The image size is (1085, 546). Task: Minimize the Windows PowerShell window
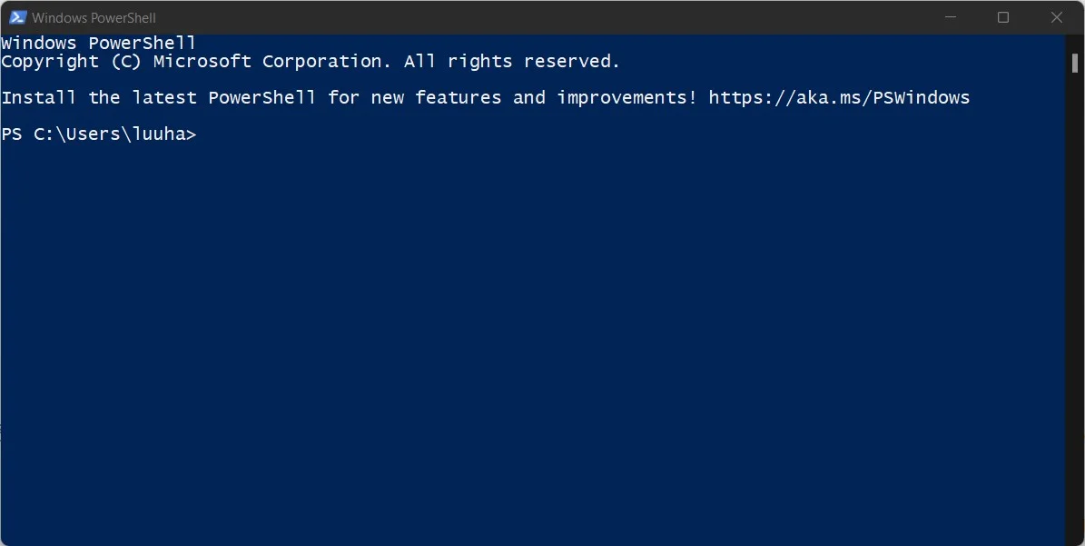coord(951,17)
